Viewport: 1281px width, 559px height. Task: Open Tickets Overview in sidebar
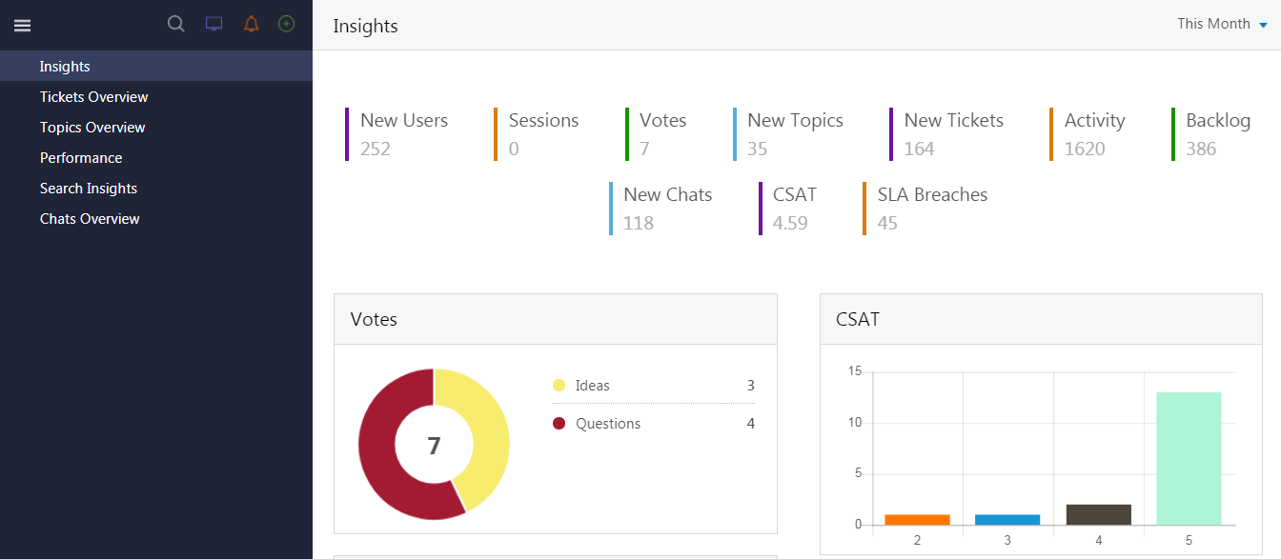click(93, 97)
